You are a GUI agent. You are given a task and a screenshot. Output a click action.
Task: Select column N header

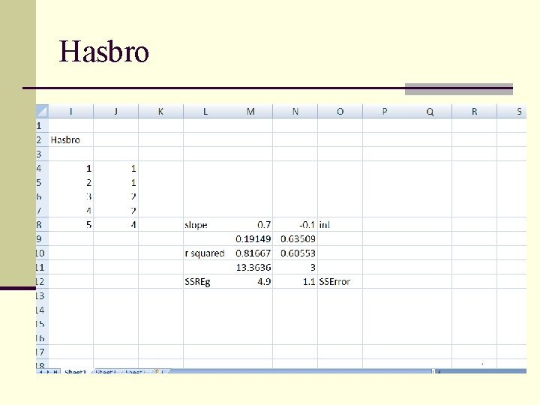coord(295,111)
